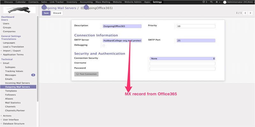Open Channels in the sidebar
The height and width of the screenshot is (127, 255).
(10, 107)
